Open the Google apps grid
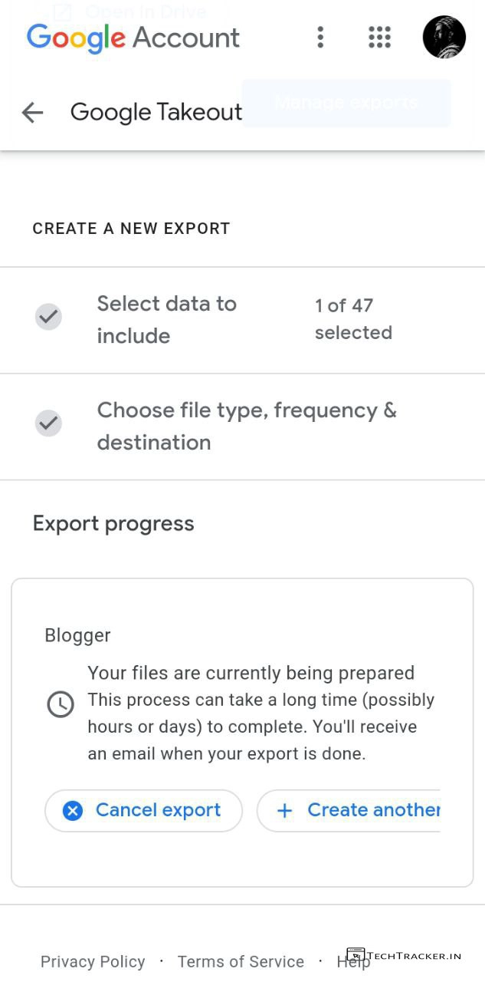 tap(379, 37)
